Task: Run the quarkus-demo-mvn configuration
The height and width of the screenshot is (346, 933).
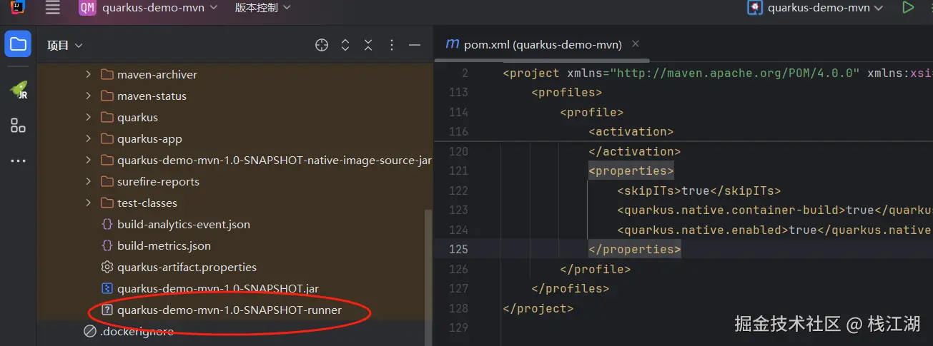Action: pos(908,8)
